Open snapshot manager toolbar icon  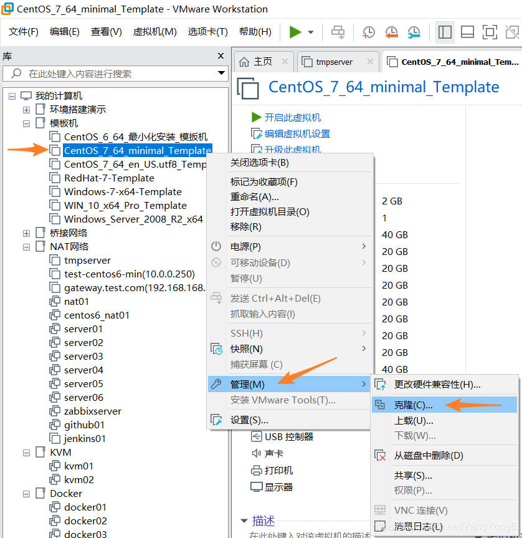(414, 32)
